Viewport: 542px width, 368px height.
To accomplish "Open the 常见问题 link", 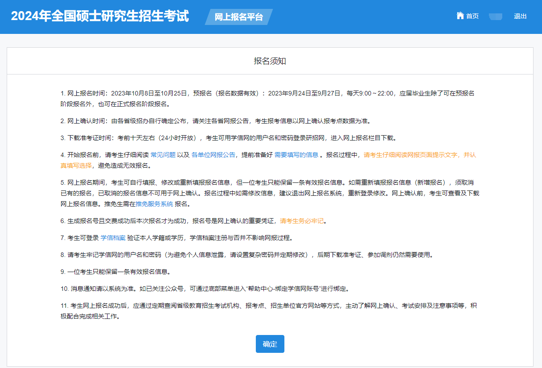I will tap(163, 155).
